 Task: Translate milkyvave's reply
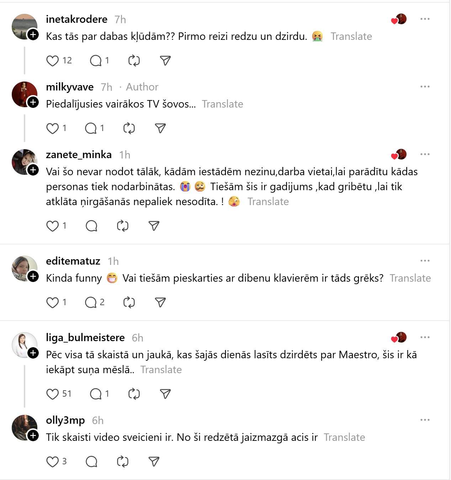click(223, 104)
